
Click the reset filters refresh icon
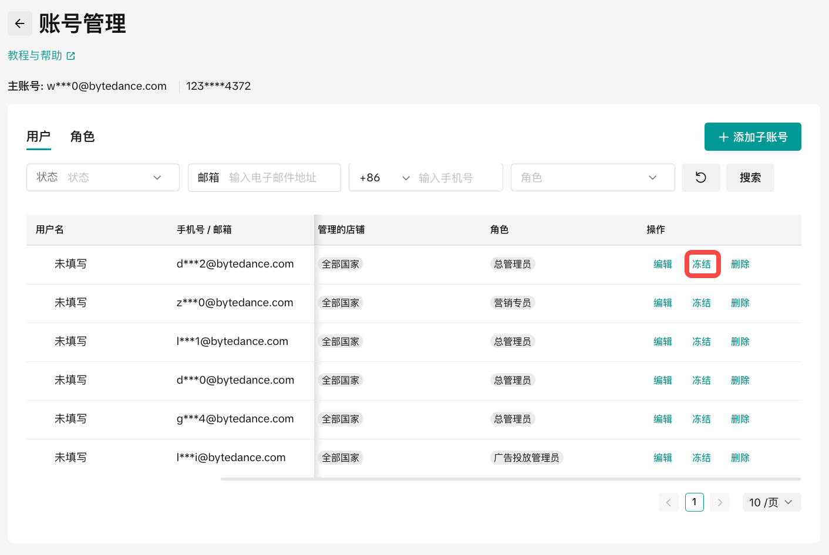tap(700, 177)
